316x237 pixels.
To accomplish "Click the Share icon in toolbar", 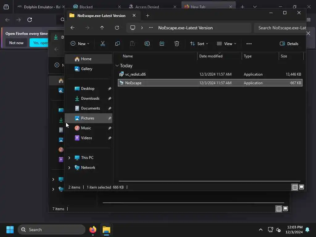I will (162, 44).
